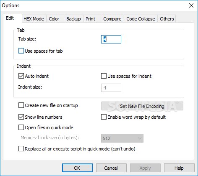Image resolution: width=198 pixels, height=176 pixels.
Task: Open the Compare tab
Action: point(112,19)
